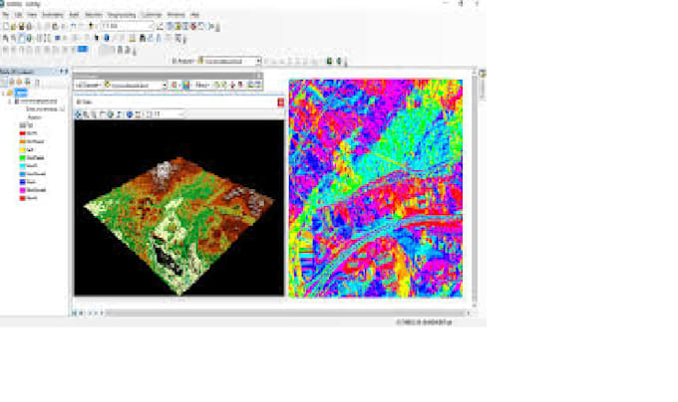Switch to Data View button at bottom left
This screenshot has width=678, height=402.
(x=75, y=313)
